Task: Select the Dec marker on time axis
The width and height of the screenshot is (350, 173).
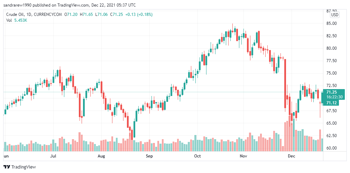Action: coord(291,156)
